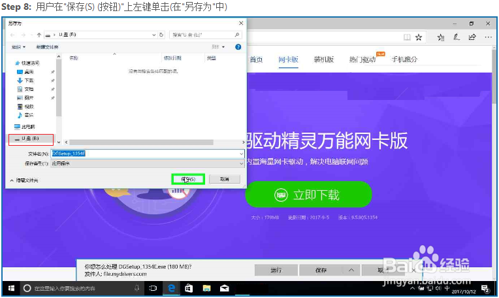Click the search magnifier icon in dialog
The image size is (499, 298).
pos(237,35)
